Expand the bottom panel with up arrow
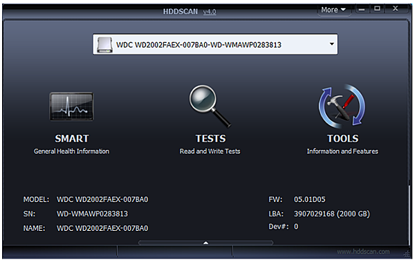The height and width of the screenshot is (262, 415). coord(205,243)
